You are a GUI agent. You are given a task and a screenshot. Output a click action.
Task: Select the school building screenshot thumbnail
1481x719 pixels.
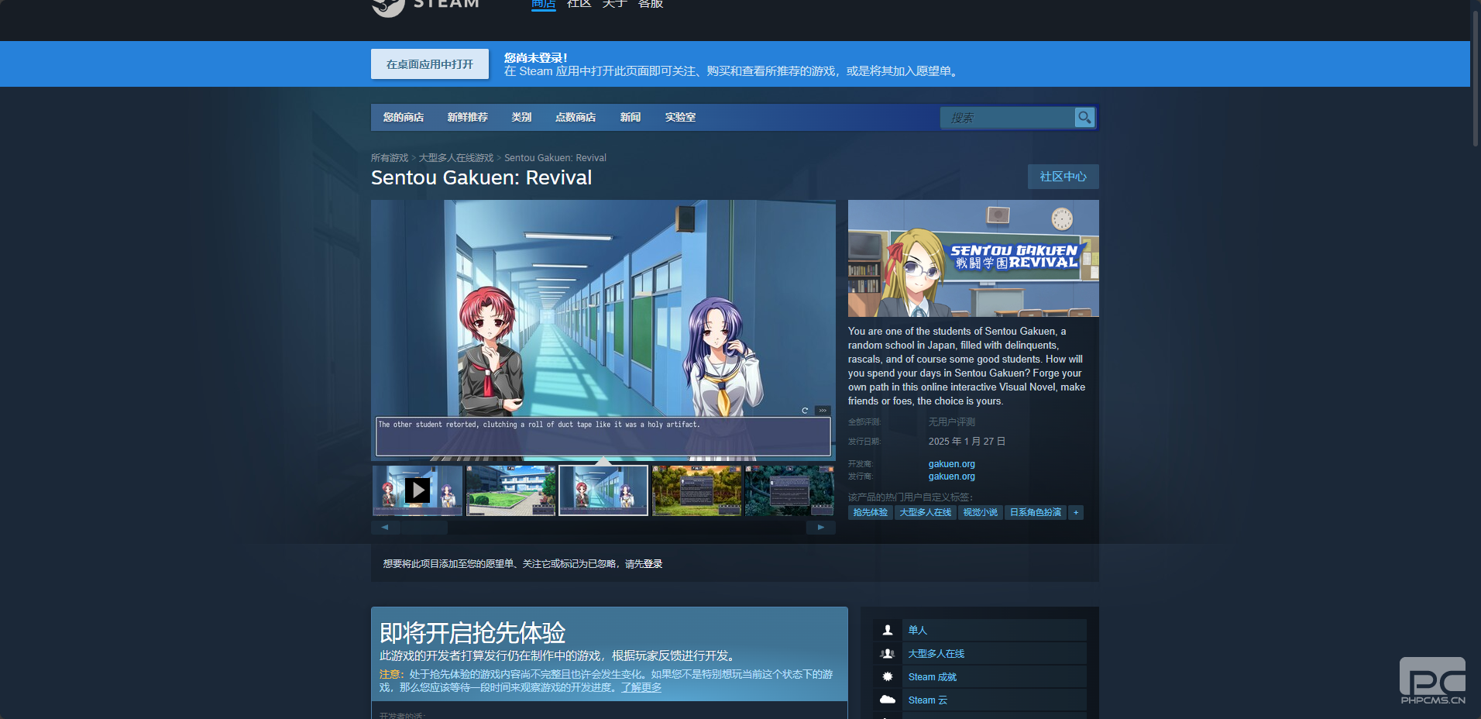[510, 490]
